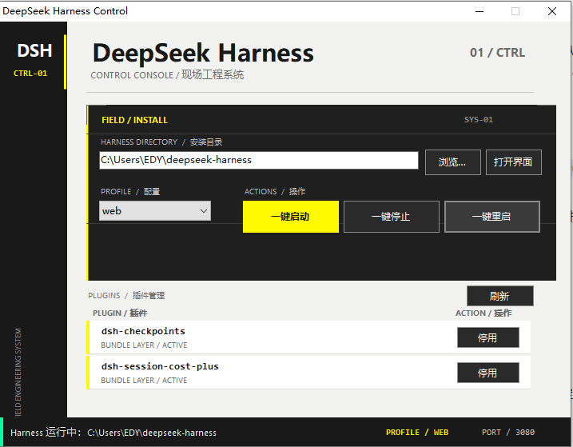This screenshot has height=447, width=573.
Task: Click the yellow 一键启动 start button
Action: click(291, 216)
